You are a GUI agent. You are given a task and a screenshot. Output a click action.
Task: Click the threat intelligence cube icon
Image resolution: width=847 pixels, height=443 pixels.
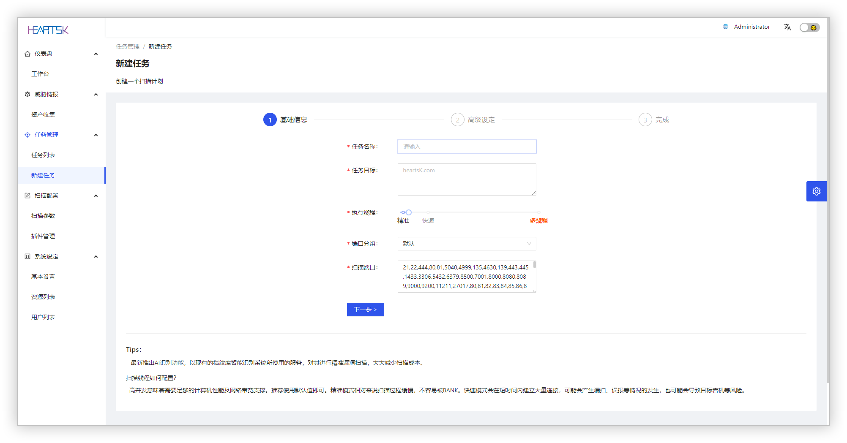point(27,94)
